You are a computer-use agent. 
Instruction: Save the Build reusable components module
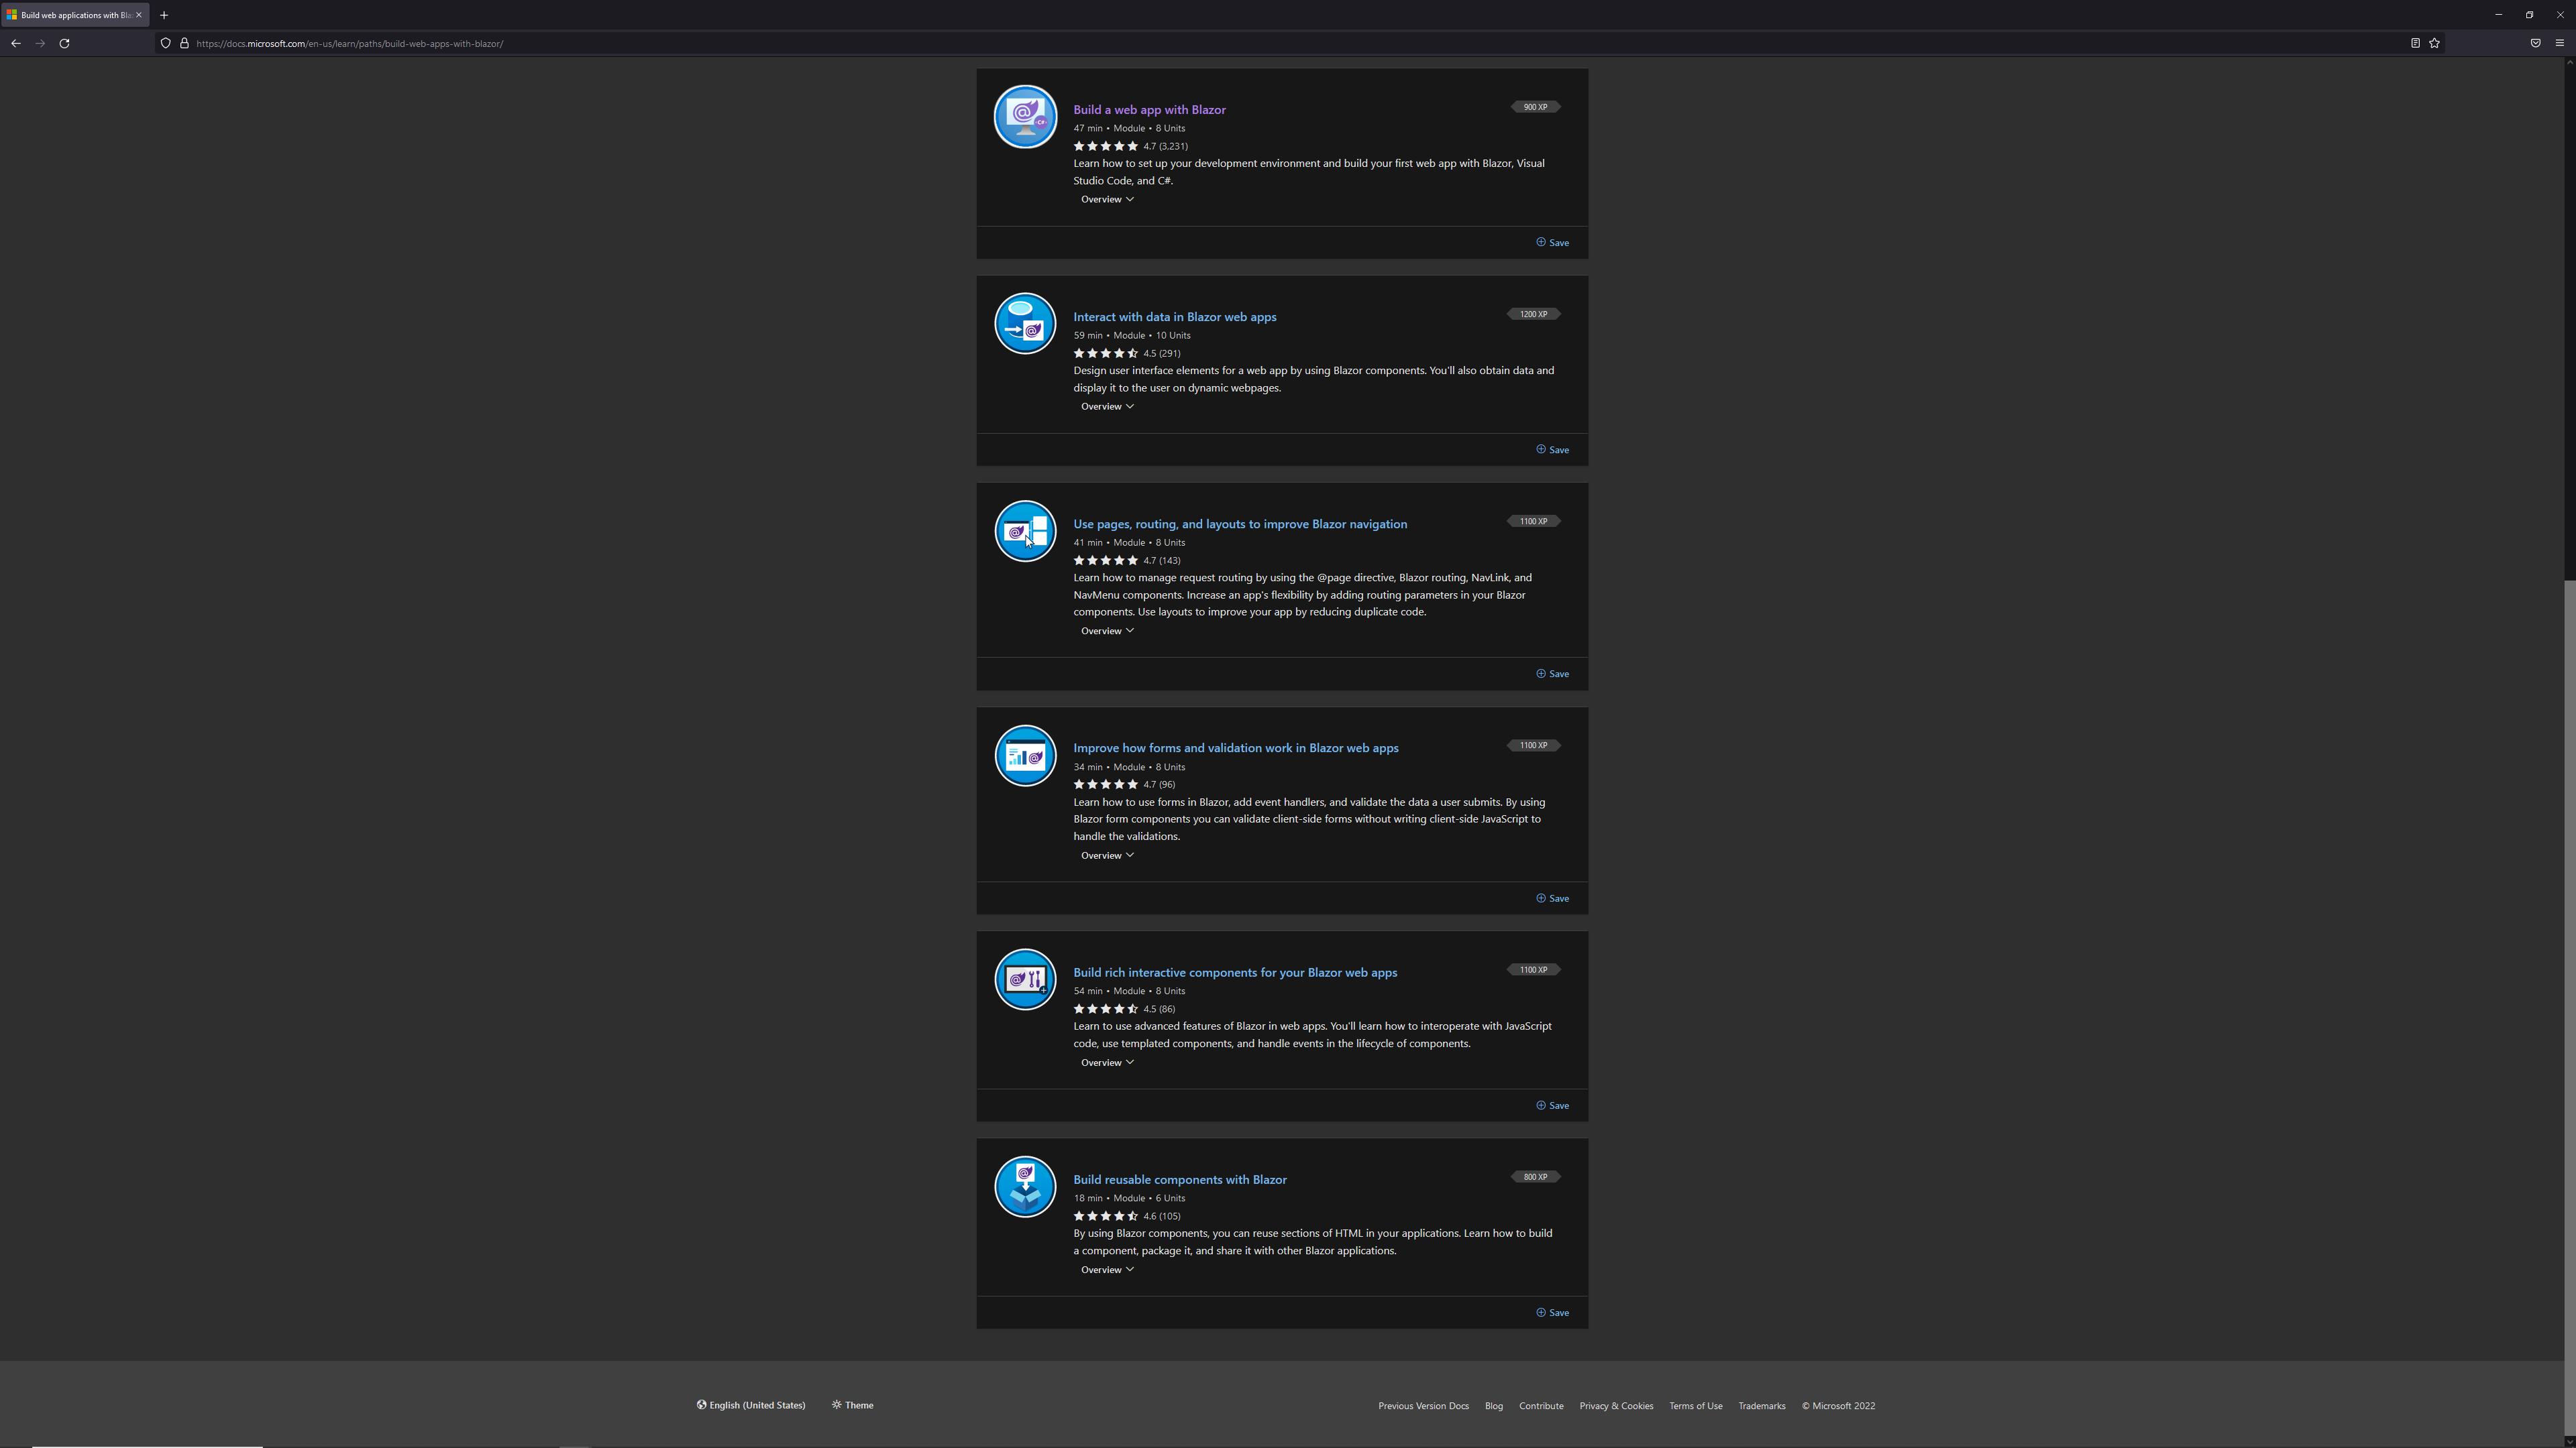[1552, 1312]
